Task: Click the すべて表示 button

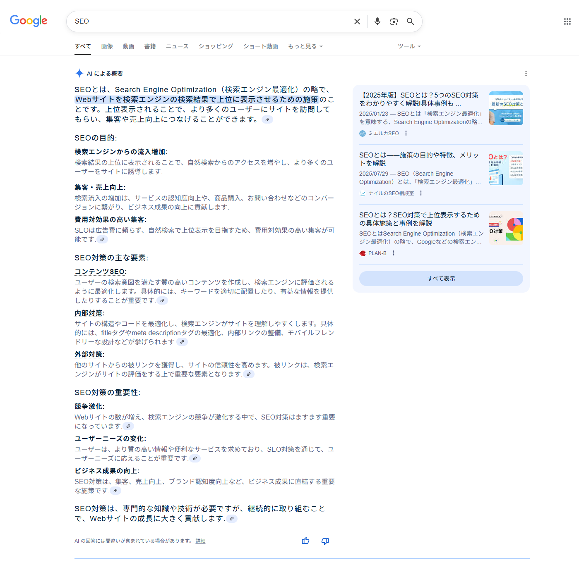Action: tap(441, 279)
